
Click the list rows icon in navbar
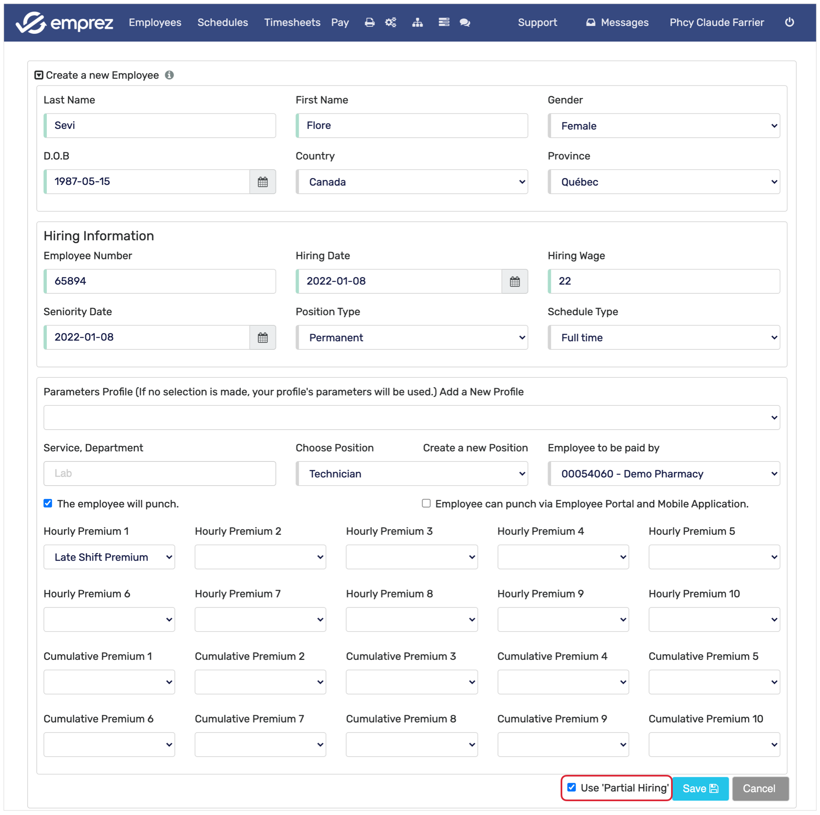[443, 23]
